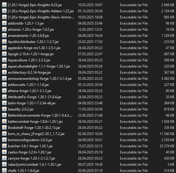The height and width of the screenshot is (173, 176).
Task: Click the jar icon beside aquaculturedelight-1.1.1-forge-1.20.1.jar
Action: (x=4, y=66)
